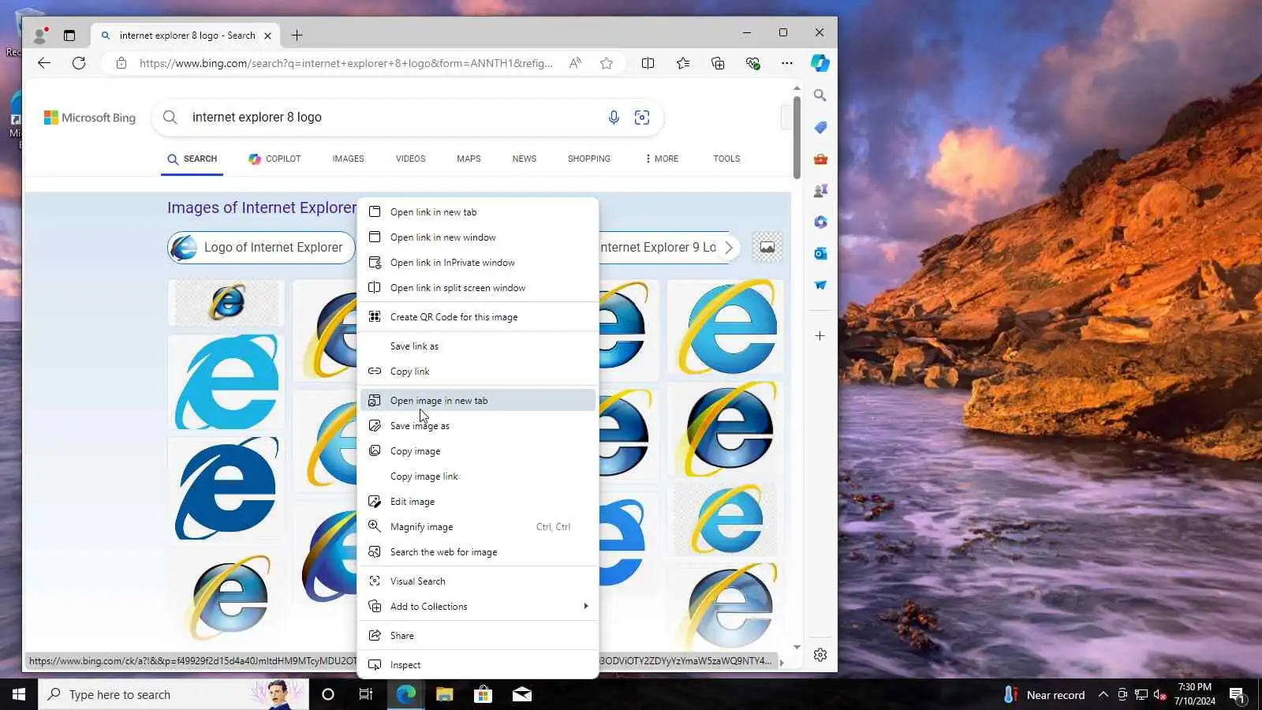Image resolution: width=1262 pixels, height=710 pixels.
Task: Expand the Add to Collections submenu
Action: click(x=478, y=607)
